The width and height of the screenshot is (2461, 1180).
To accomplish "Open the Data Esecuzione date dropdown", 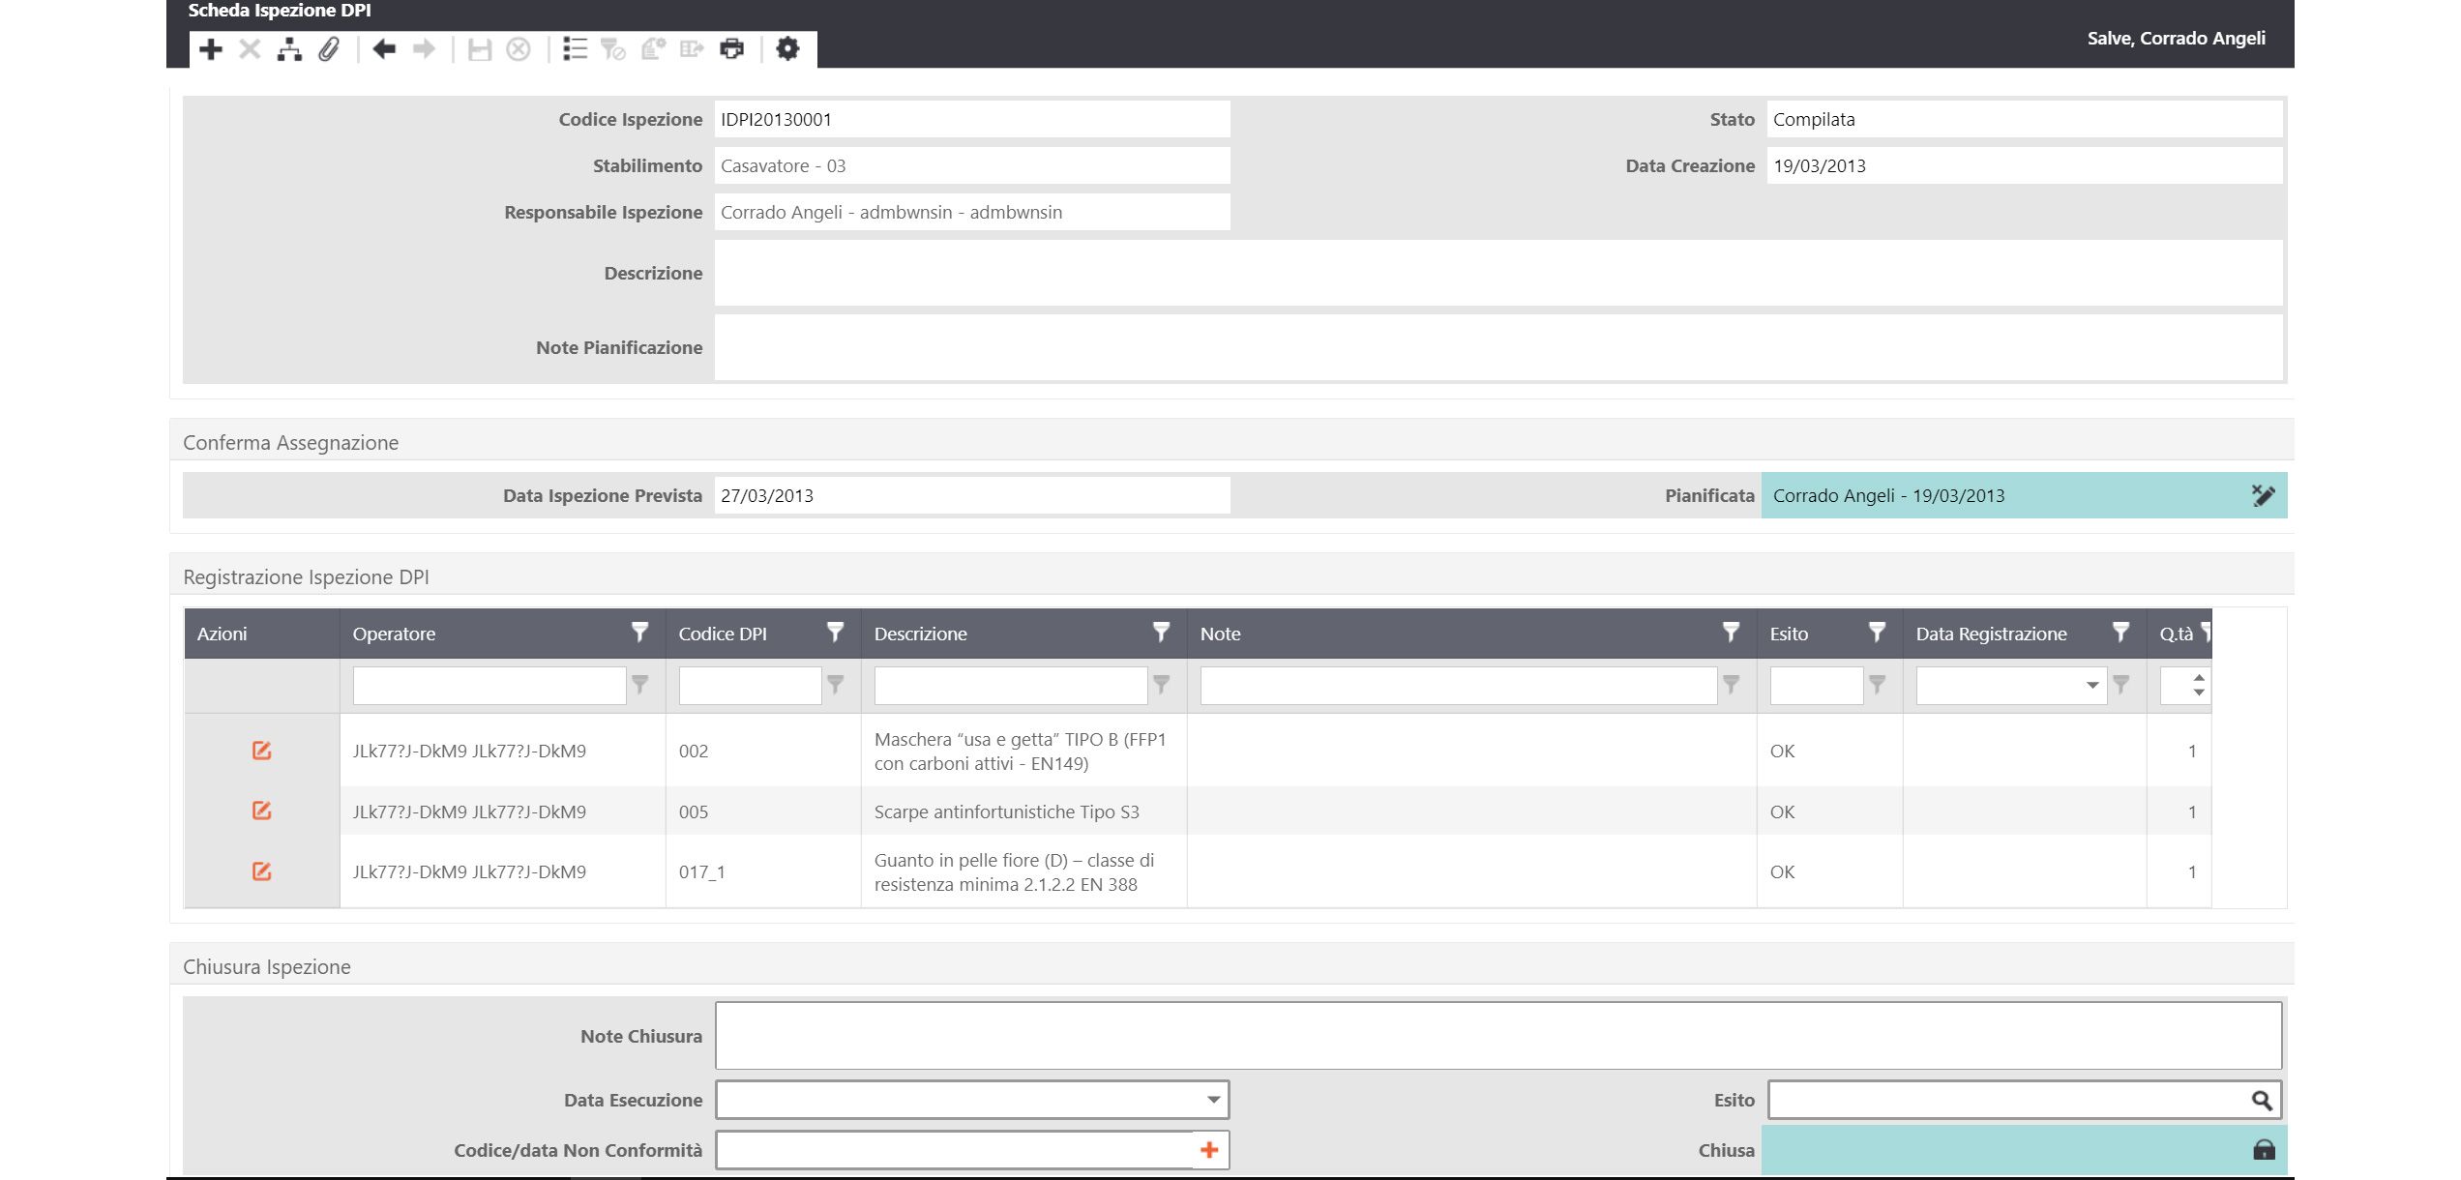I will [x=1213, y=1100].
